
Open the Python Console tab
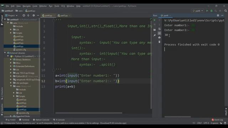click(x=41, y=120)
